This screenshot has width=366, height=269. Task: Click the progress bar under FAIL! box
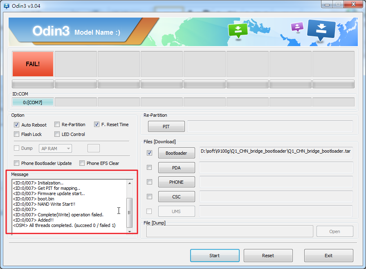[33, 84]
